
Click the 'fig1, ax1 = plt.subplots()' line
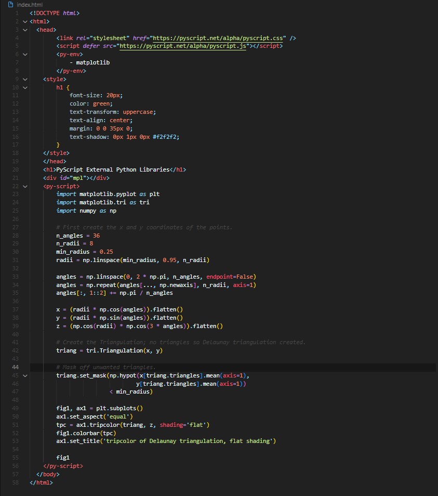point(100,408)
